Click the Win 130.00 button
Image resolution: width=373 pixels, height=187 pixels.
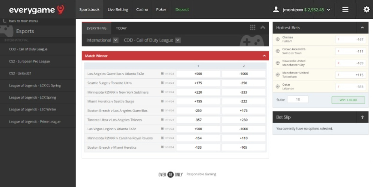(348, 100)
